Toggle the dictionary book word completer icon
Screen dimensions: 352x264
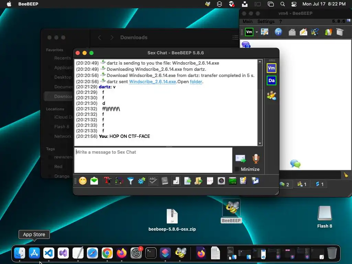165,181
